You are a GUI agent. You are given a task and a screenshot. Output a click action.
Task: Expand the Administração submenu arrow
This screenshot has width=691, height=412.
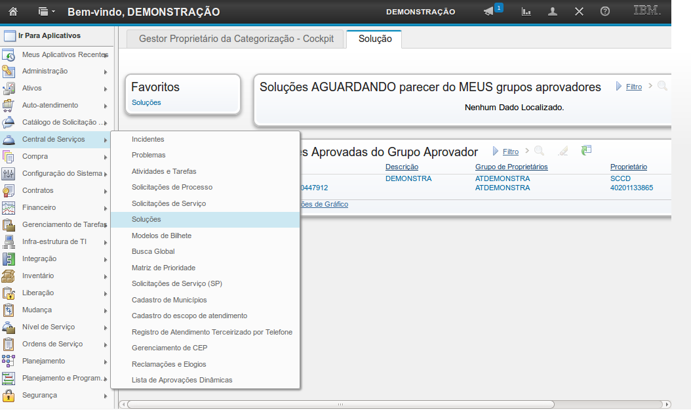(106, 72)
